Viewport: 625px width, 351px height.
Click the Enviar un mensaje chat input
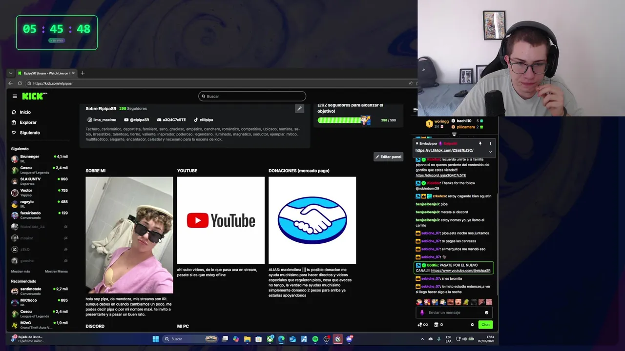[x=455, y=312]
